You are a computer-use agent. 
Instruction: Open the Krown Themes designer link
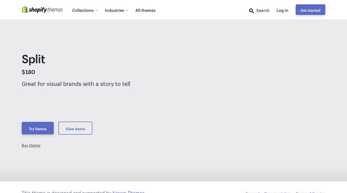(x=128, y=192)
